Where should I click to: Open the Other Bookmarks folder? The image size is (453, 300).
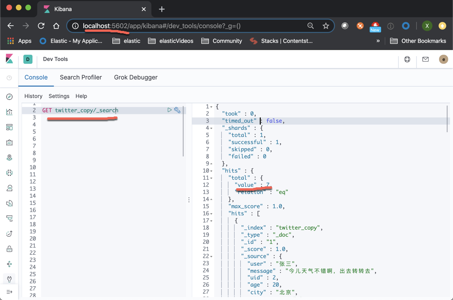pos(418,41)
